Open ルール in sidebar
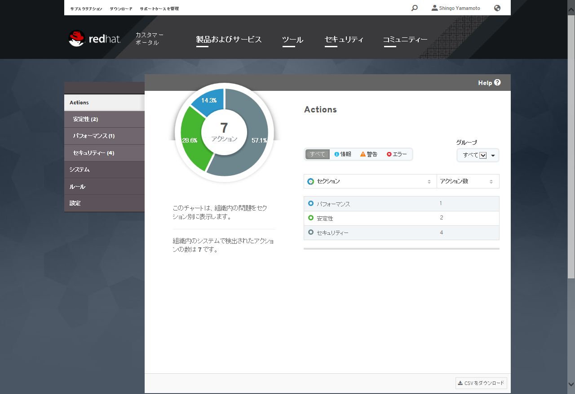Image resolution: width=575 pixels, height=394 pixels. (x=104, y=186)
